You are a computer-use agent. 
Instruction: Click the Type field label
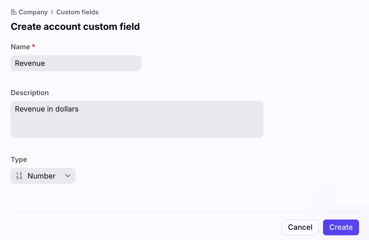tap(19, 160)
